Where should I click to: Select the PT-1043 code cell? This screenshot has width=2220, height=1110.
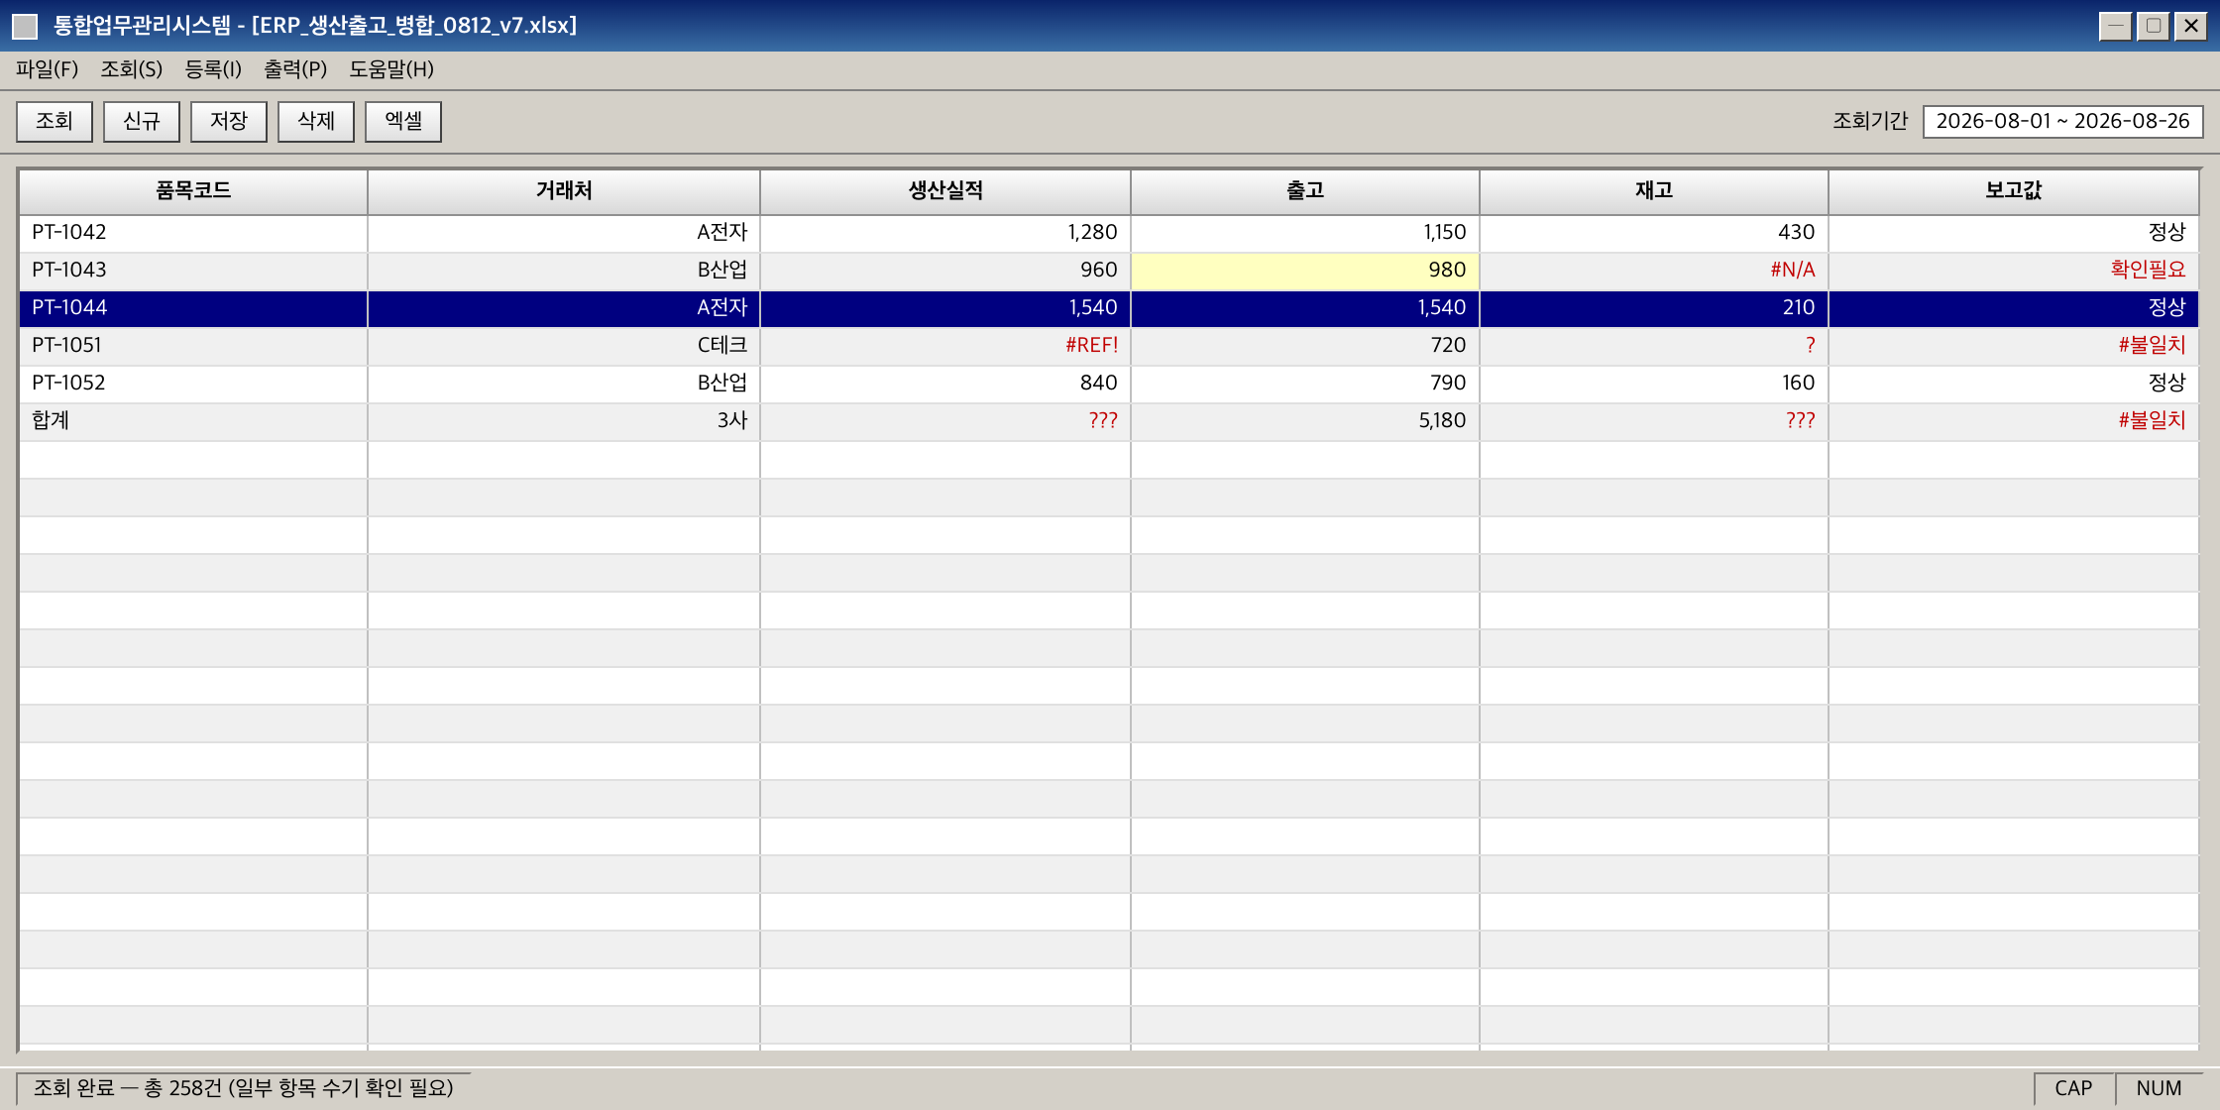(x=193, y=271)
